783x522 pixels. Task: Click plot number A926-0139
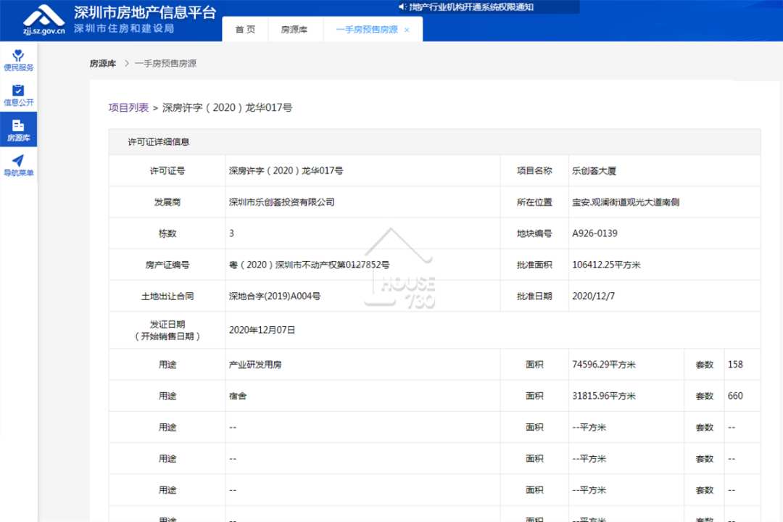(x=594, y=233)
